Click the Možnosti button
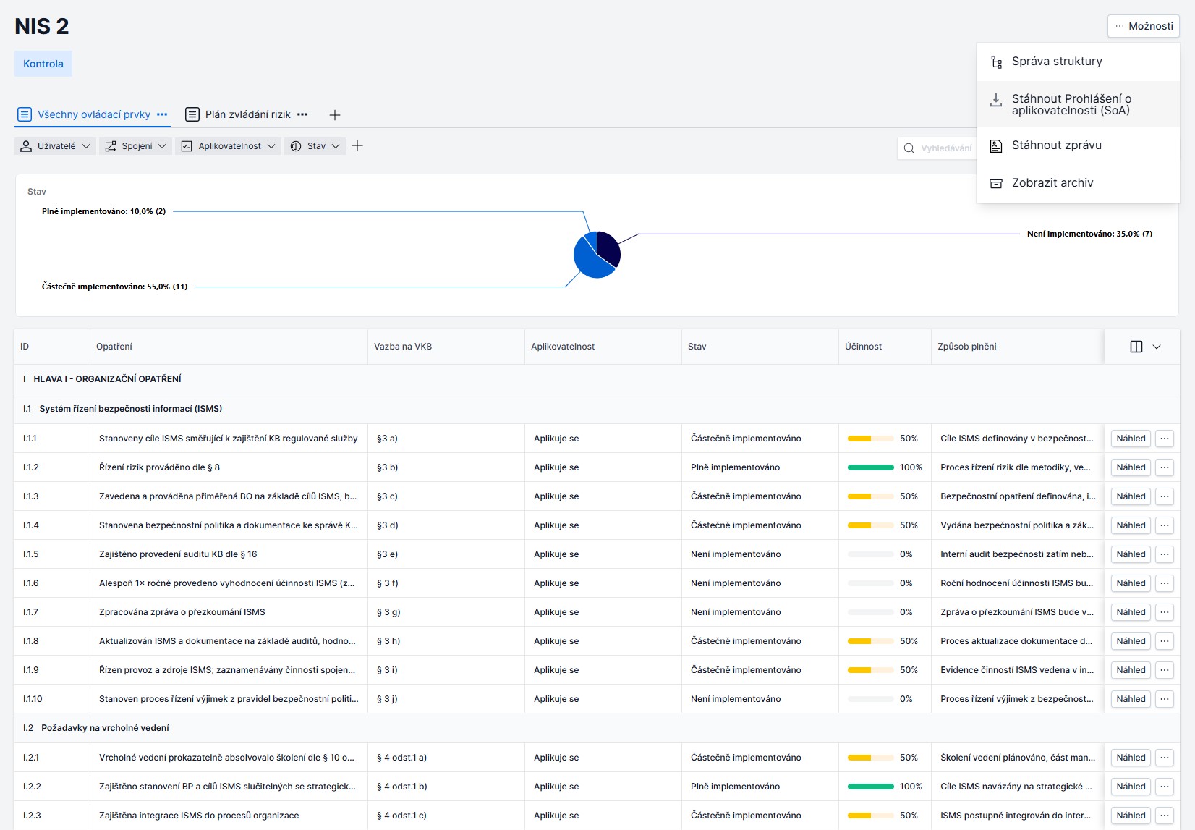This screenshot has width=1195, height=830. [1143, 26]
